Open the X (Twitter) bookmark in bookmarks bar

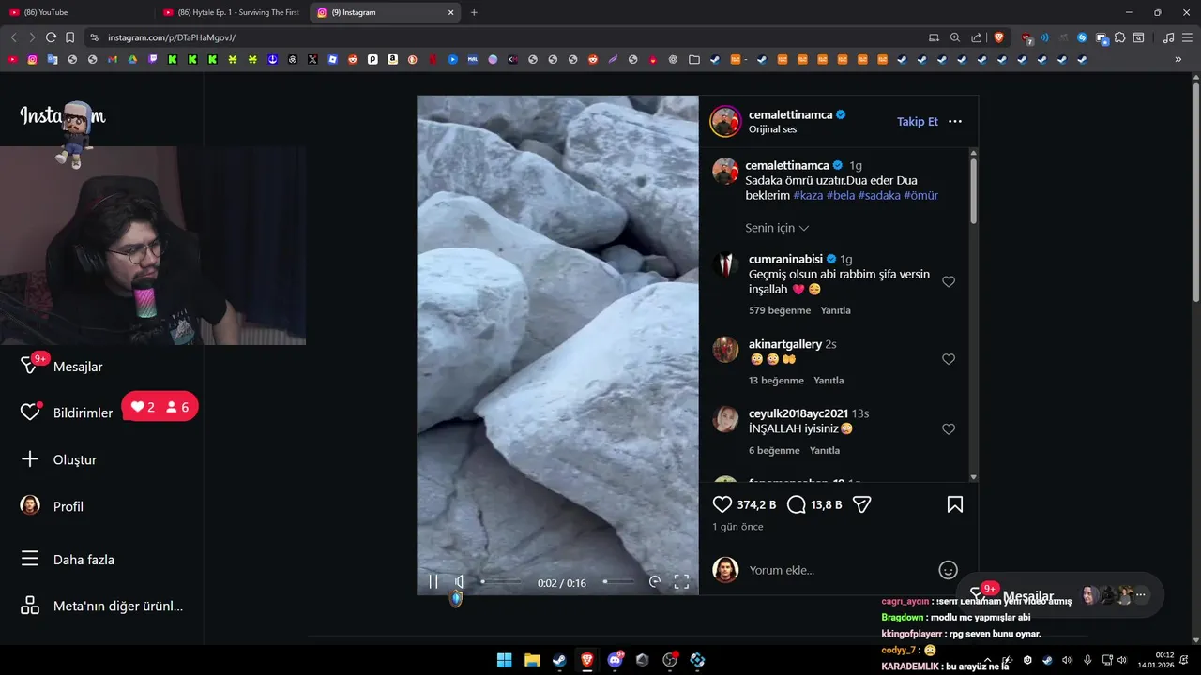coord(312,59)
